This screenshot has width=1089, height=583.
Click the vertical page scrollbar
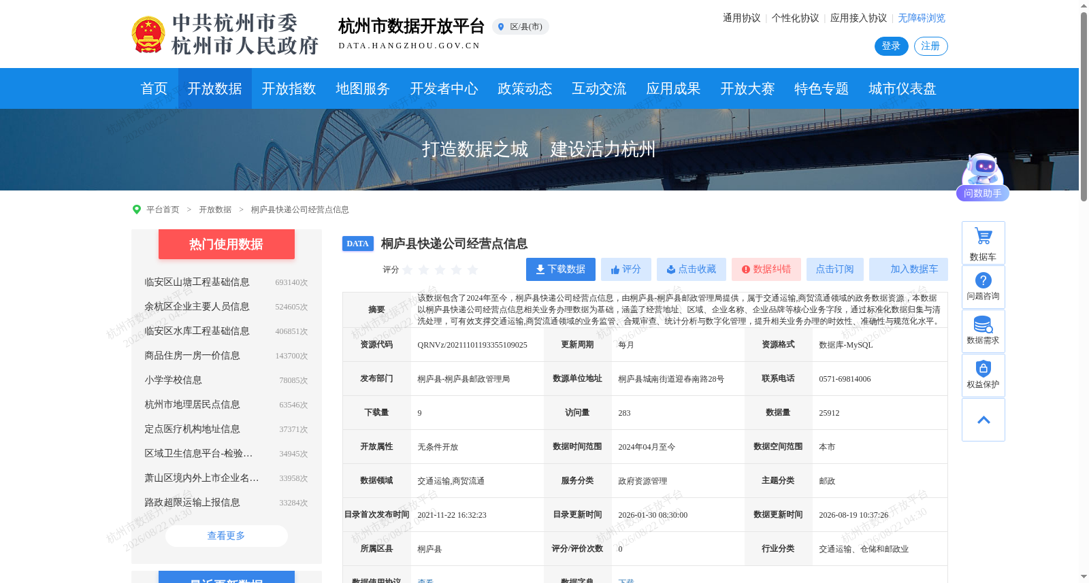tap(1084, 107)
